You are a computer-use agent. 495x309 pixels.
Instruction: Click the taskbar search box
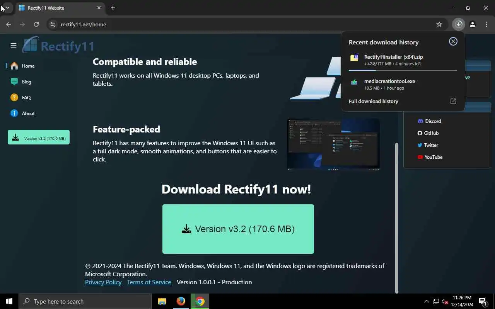pyautogui.click(x=85, y=301)
